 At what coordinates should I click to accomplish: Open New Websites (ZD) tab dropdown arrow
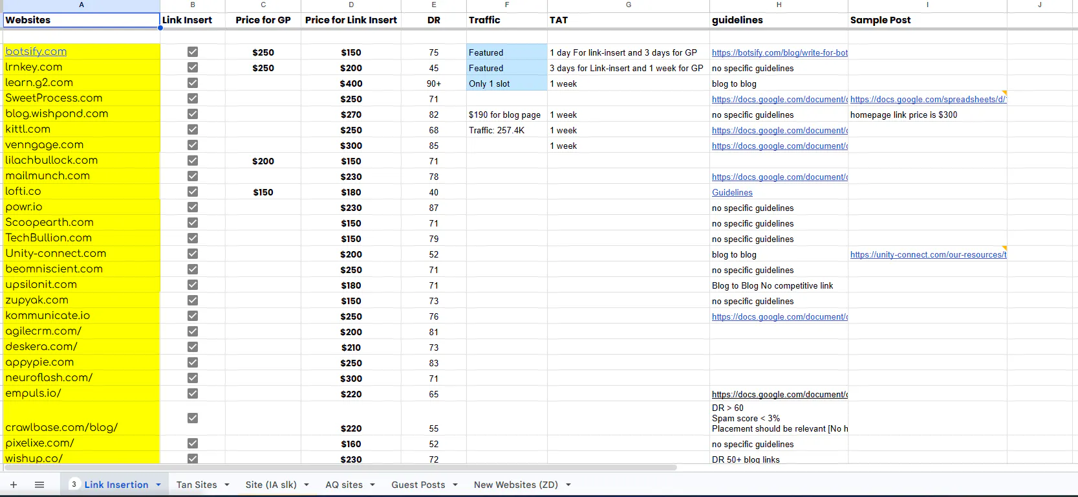coord(568,485)
